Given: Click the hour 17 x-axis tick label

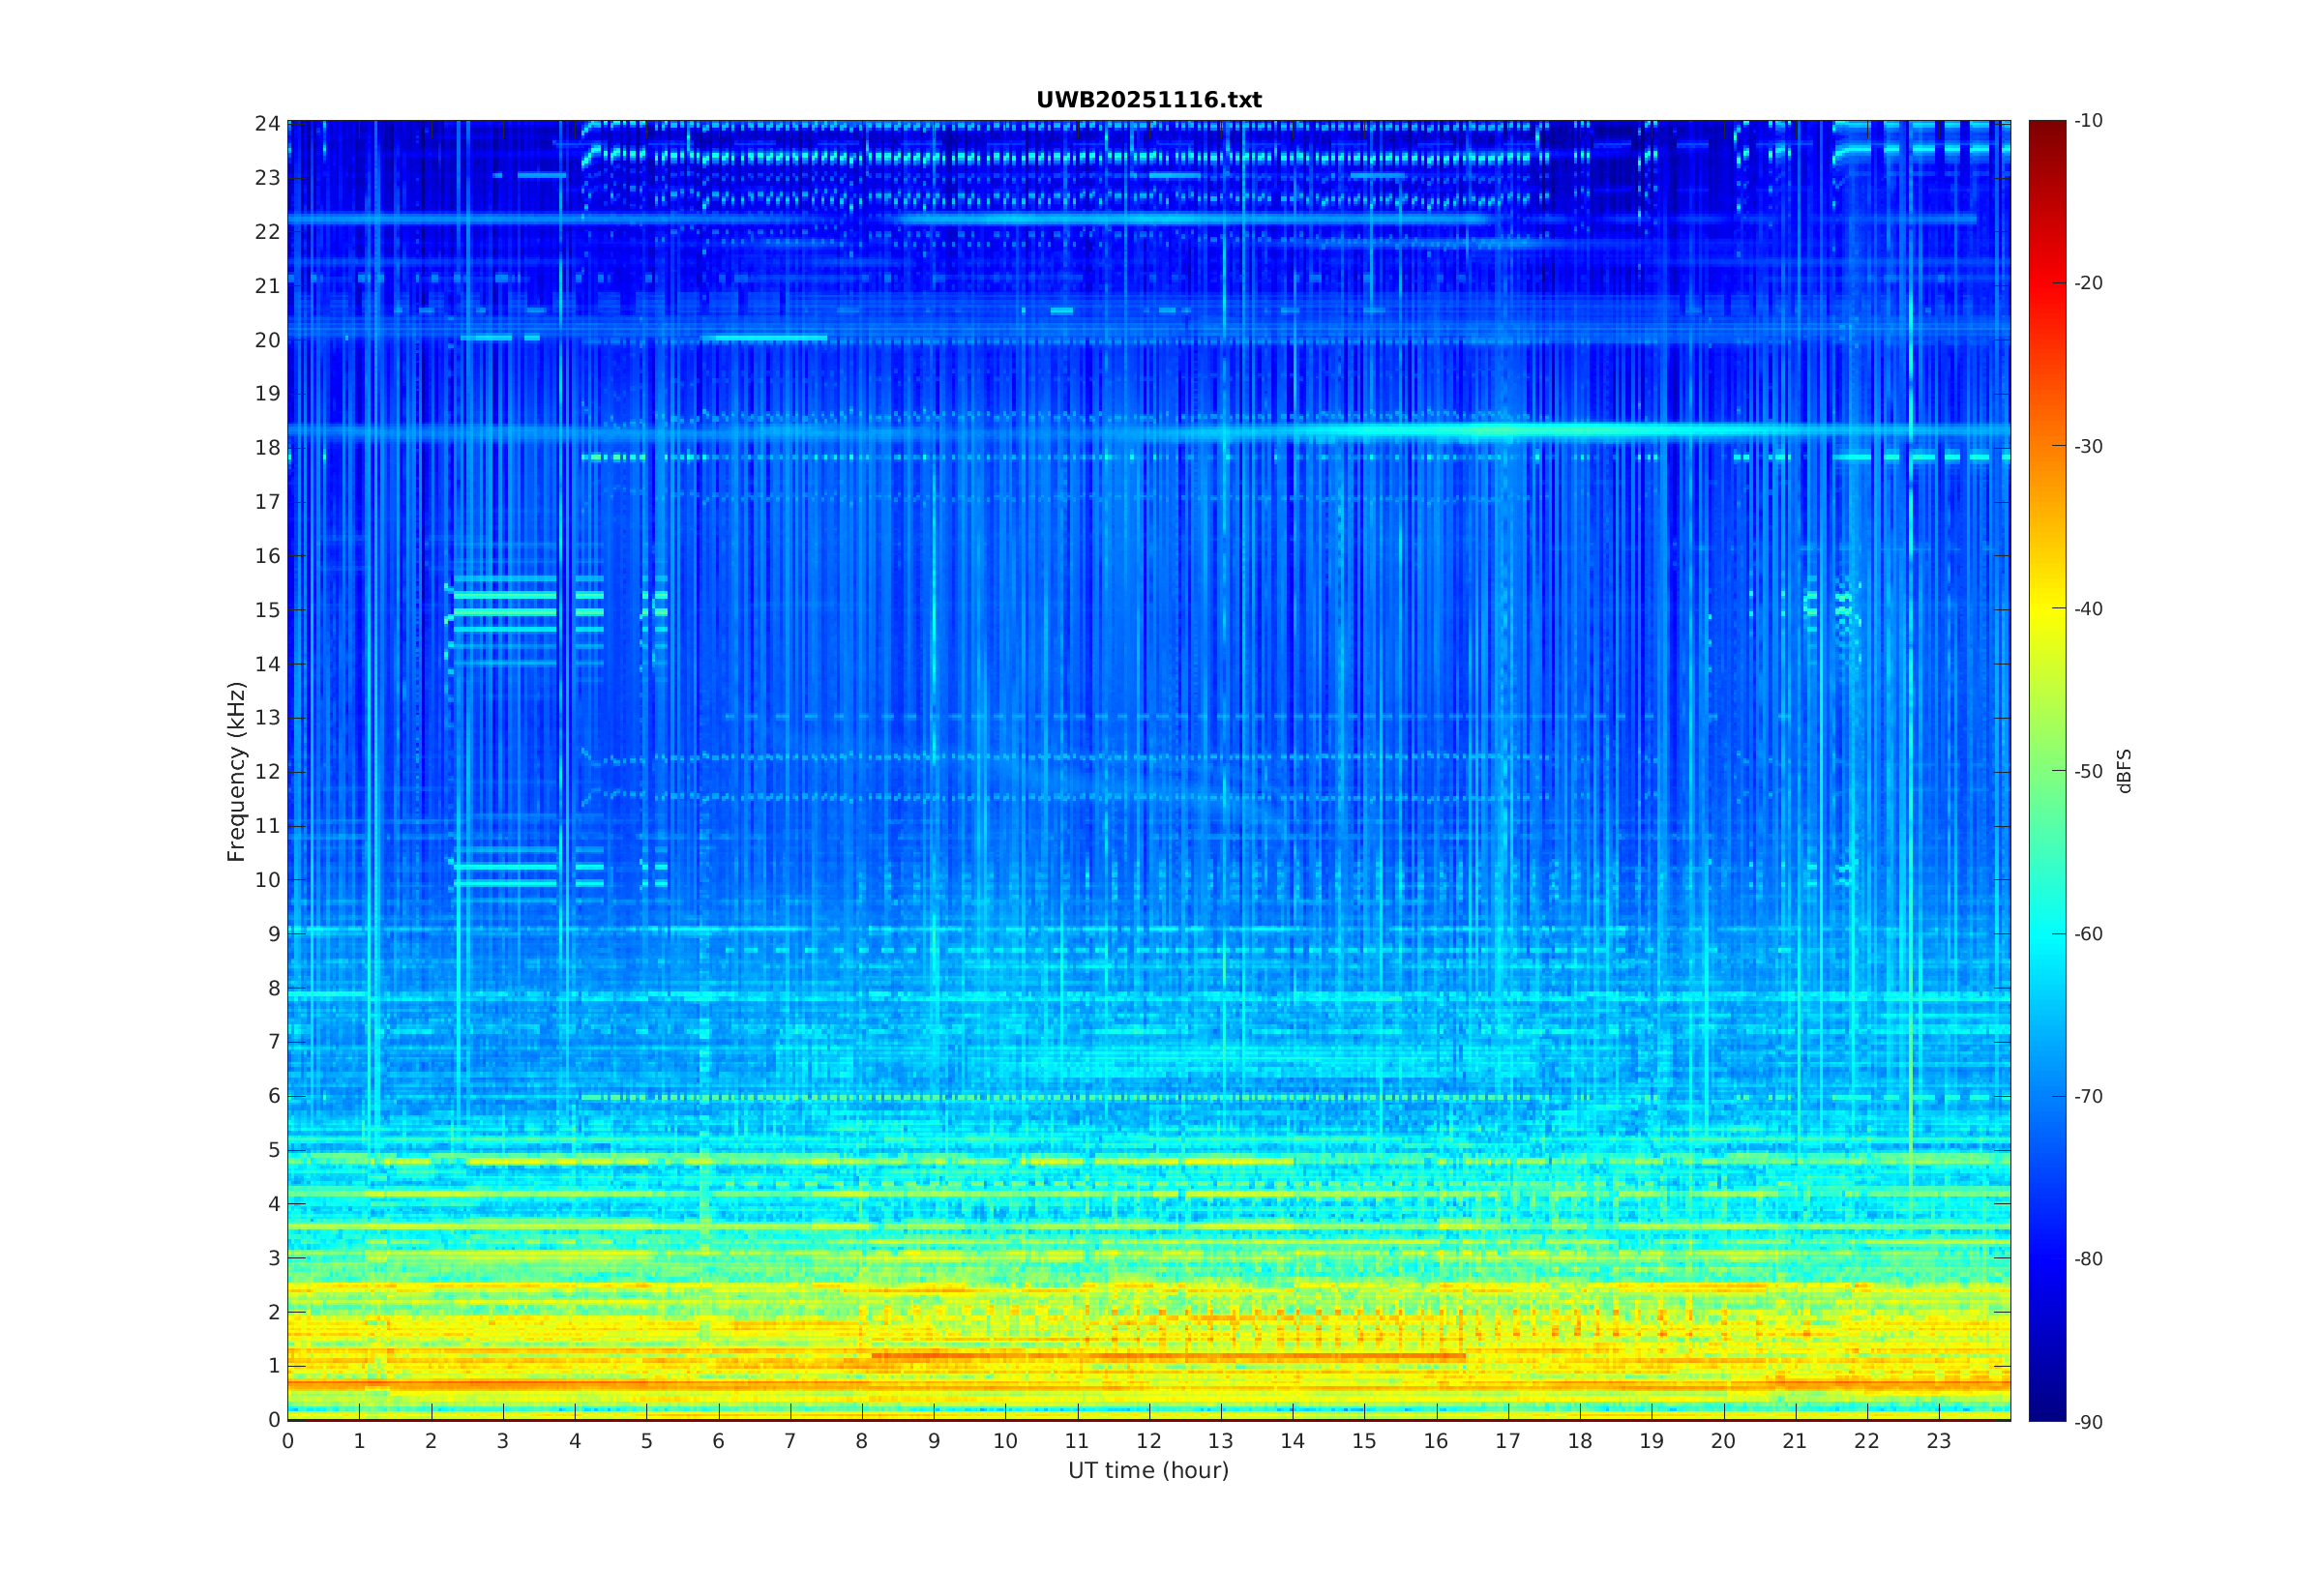Looking at the screenshot, I should tap(1508, 1441).
